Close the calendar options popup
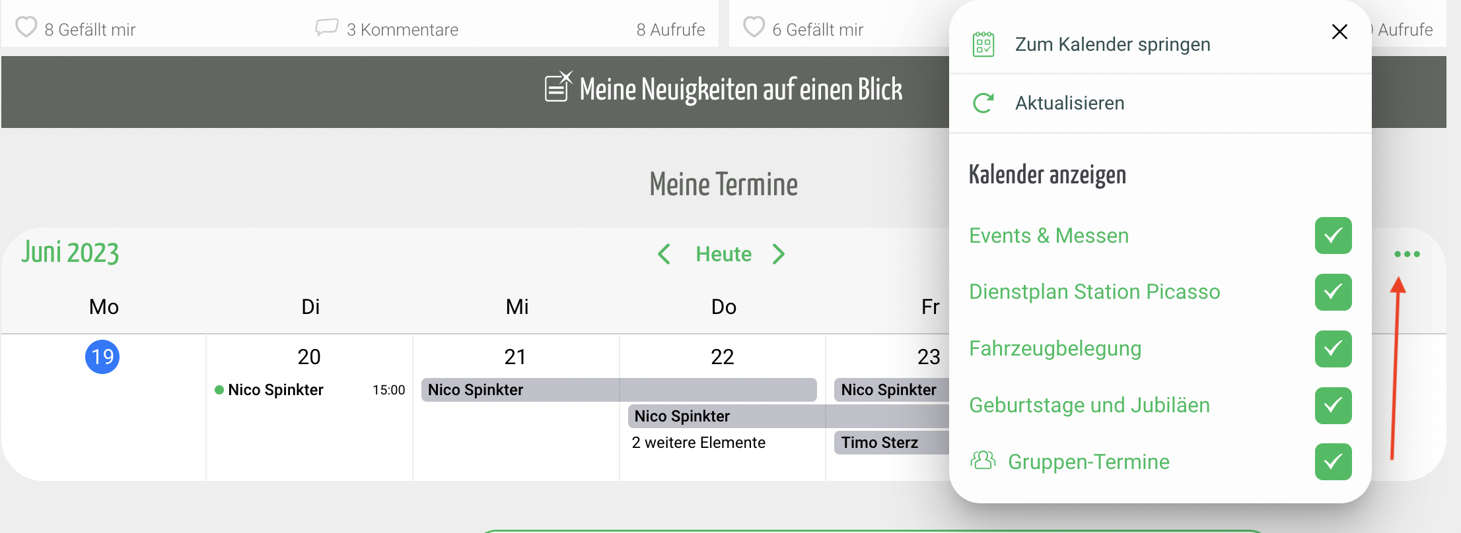 (x=1339, y=32)
